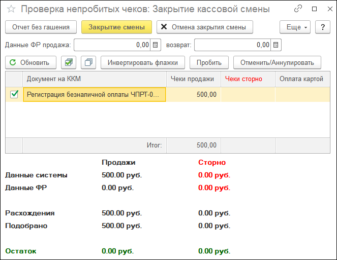Click Отменить/Аннулировать button

277,62
